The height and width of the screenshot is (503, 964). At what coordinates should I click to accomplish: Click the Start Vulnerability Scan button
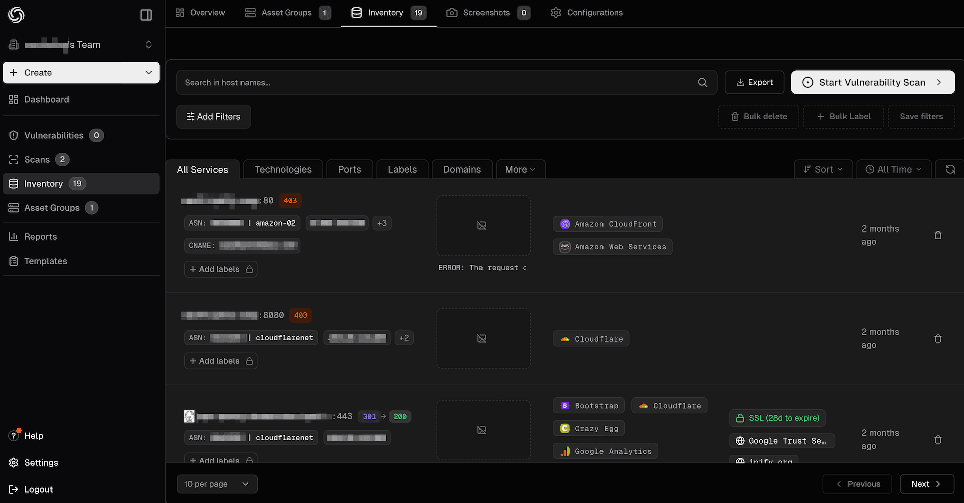pos(872,82)
